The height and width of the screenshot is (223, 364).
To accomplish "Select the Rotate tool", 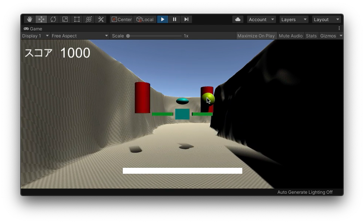I will coord(53,19).
